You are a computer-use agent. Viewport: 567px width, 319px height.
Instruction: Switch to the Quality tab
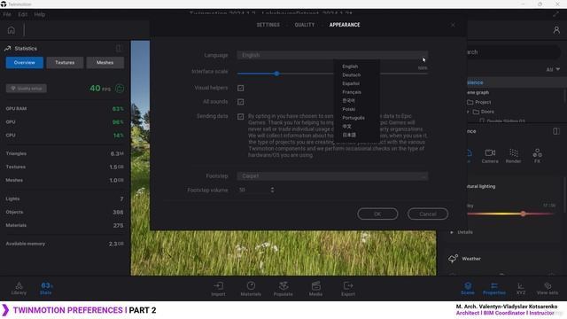click(305, 25)
